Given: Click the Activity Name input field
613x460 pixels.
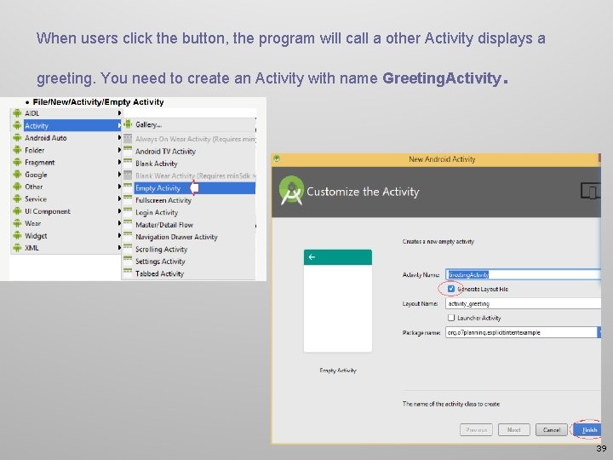Looking at the screenshot, I should coord(523,274).
